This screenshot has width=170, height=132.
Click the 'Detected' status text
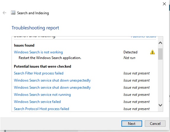130,52
